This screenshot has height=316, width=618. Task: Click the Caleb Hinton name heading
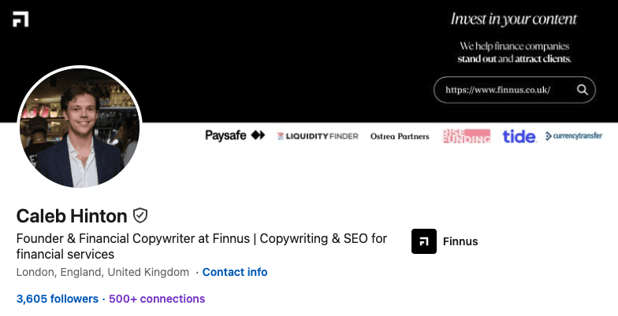pos(72,216)
